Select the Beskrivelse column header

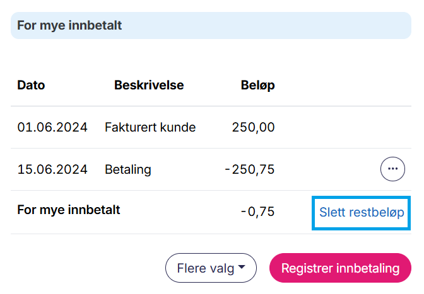149,85
